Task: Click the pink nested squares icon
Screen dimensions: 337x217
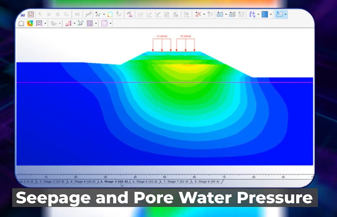Action: (x=105, y=23)
